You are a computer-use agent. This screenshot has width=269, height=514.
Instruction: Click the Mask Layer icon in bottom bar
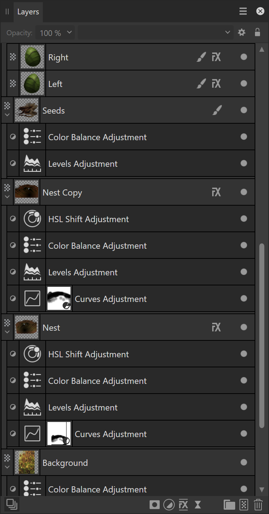[x=155, y=505]
